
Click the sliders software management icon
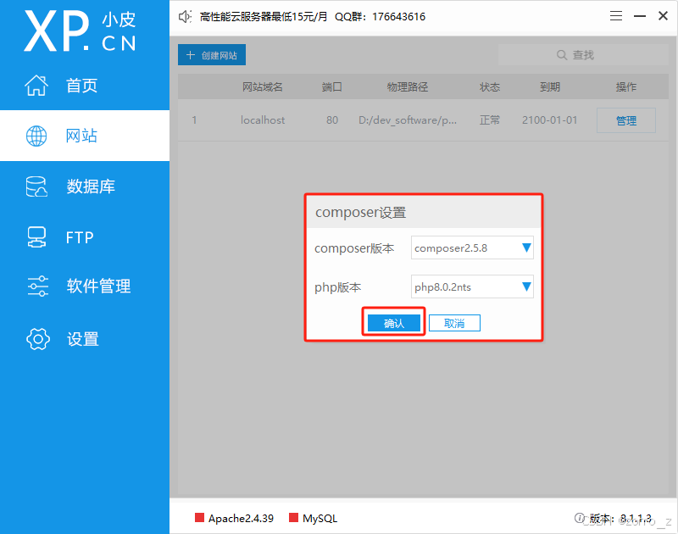pyautogui.click(x=37, y=286)
